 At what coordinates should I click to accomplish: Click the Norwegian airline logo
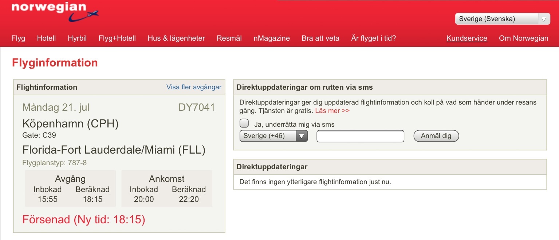[x=55, y=11]
